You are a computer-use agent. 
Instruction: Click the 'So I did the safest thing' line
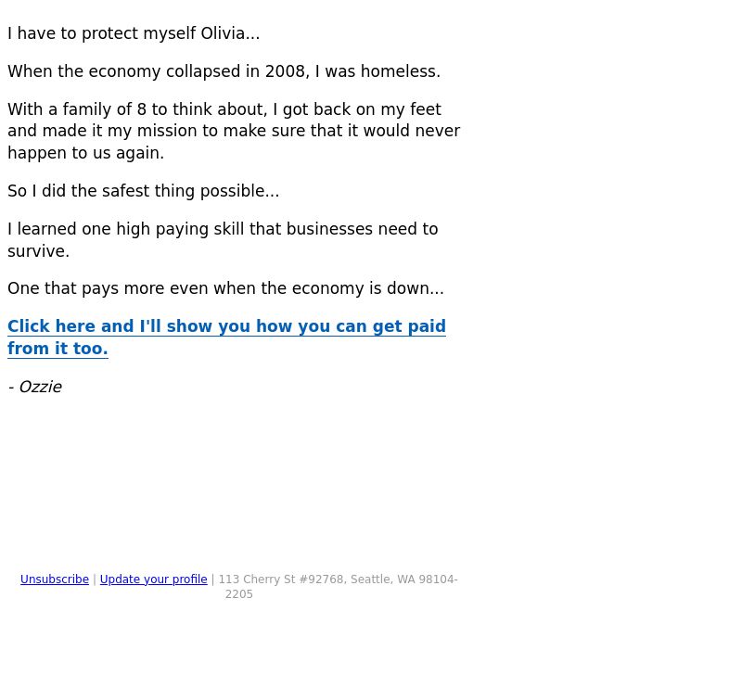144,191
